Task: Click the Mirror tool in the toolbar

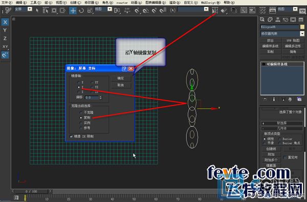Action: [x=215, y=10]
